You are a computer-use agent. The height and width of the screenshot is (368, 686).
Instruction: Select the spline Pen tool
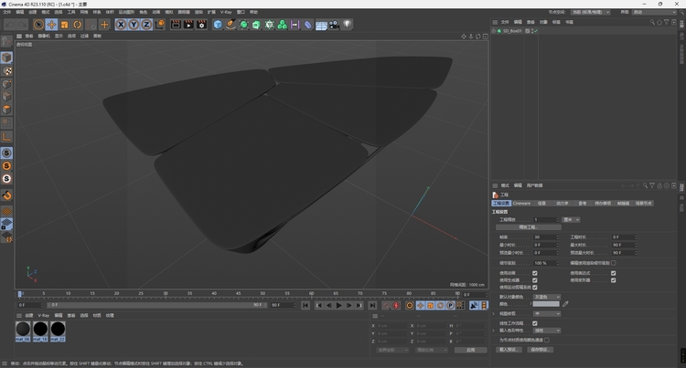230,25
